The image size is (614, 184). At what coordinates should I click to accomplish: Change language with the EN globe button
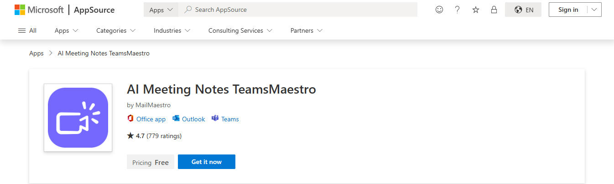click(x=523, y=10)
